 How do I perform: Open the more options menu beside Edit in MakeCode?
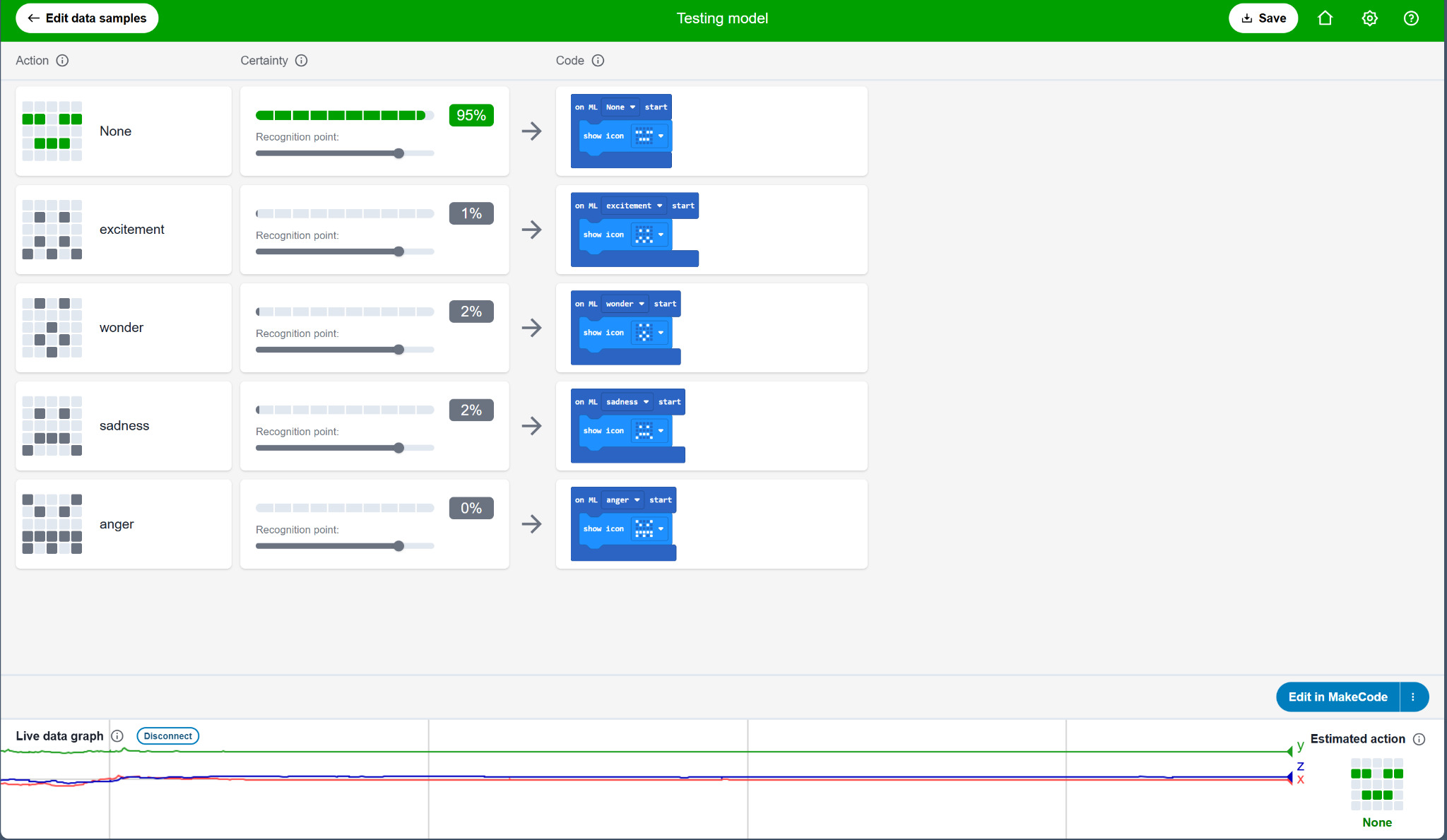tap(1413, 697)
